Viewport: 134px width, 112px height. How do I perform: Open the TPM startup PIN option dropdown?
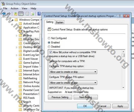point(73,83)
